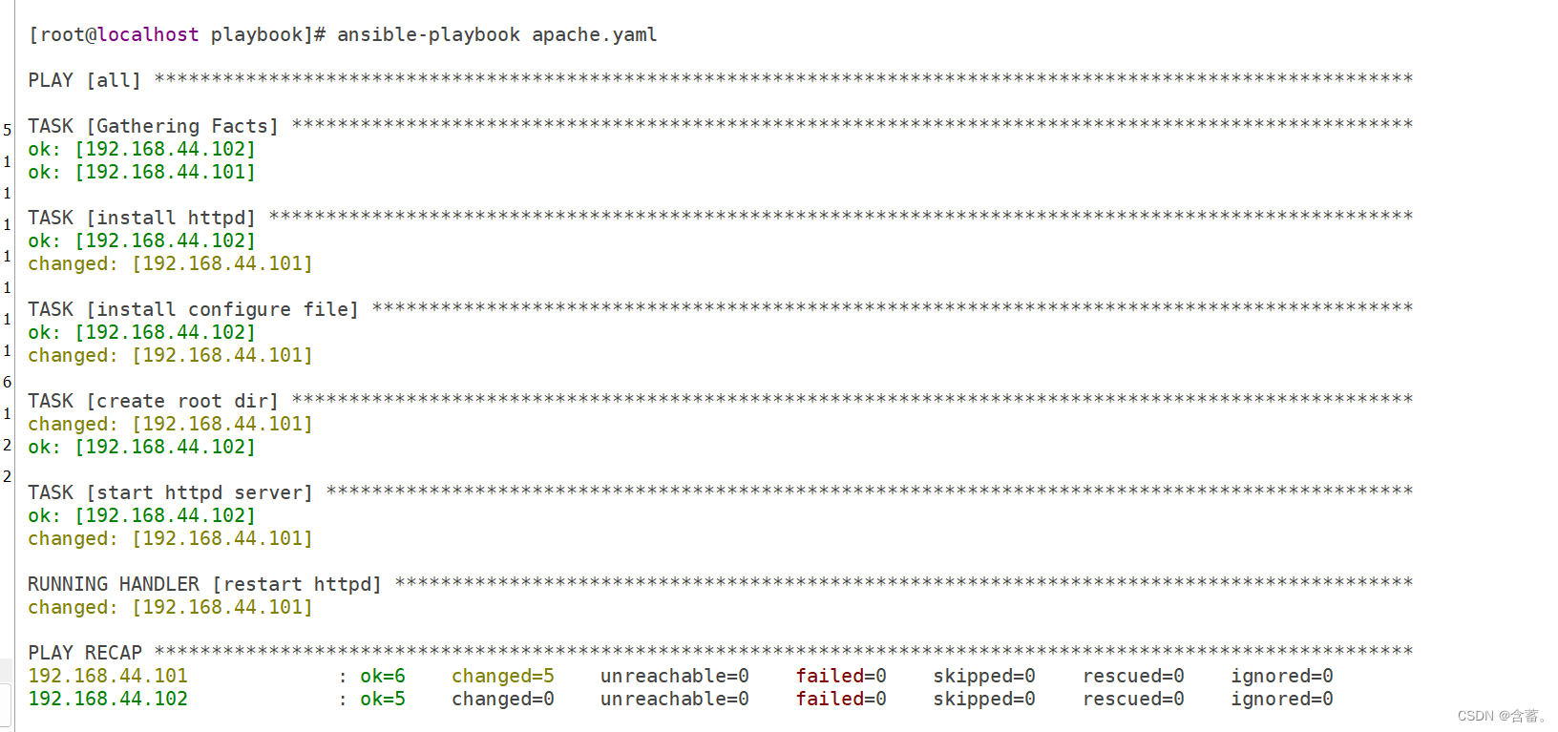
Task: Click 'TASK [Gathering Facts]' header
Action: coord(153,126)
